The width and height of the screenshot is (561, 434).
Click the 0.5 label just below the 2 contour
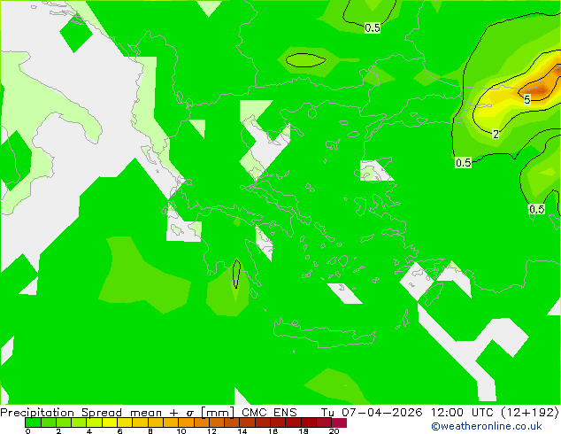click(x=464, y=163)
